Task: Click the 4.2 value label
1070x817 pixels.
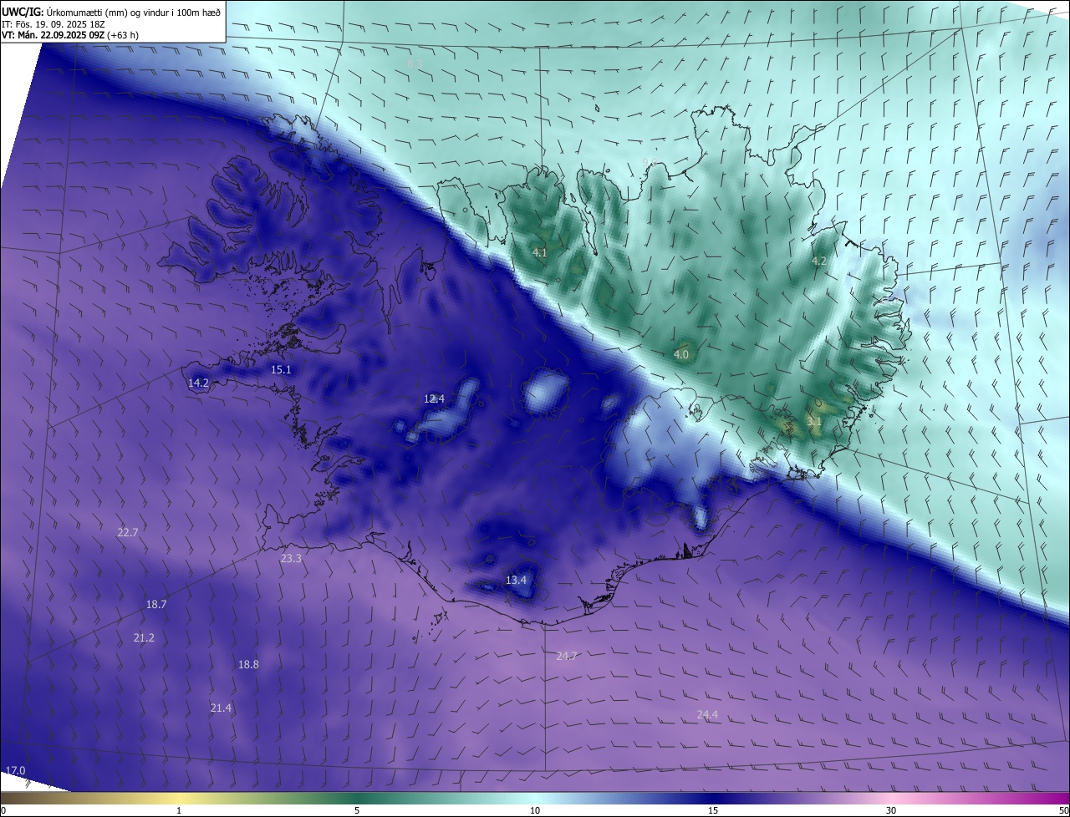Action: (x=819, y=261)
